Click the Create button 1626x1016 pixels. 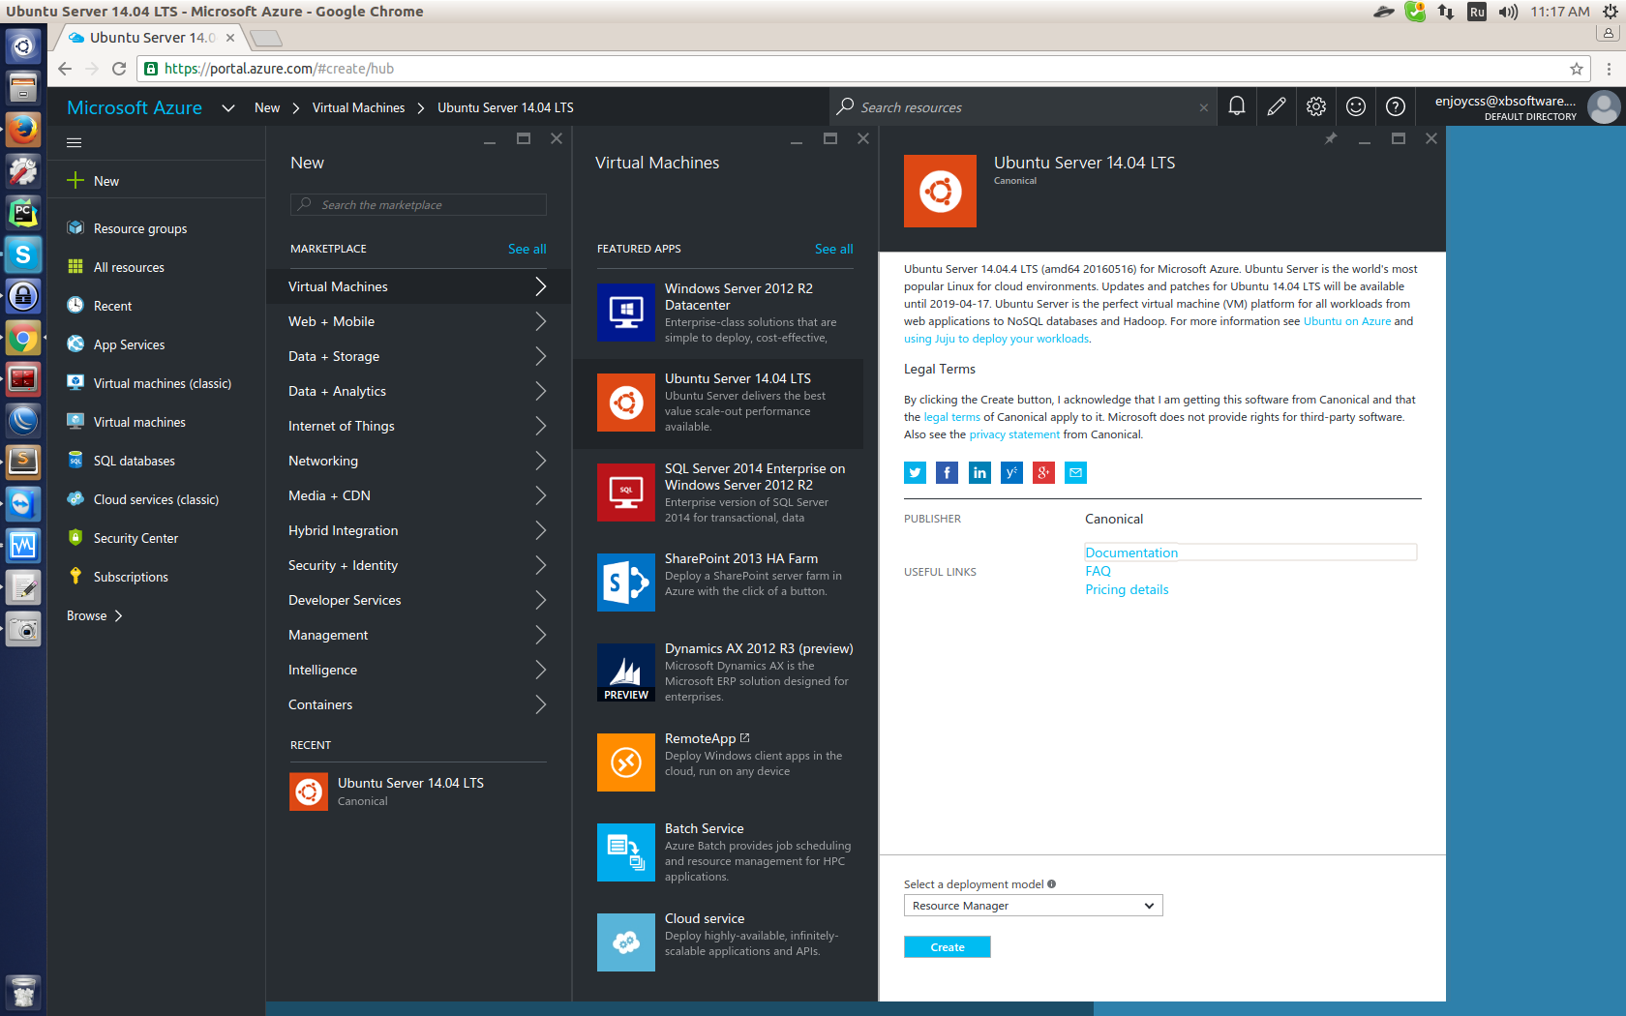click(x=947, y=946)
